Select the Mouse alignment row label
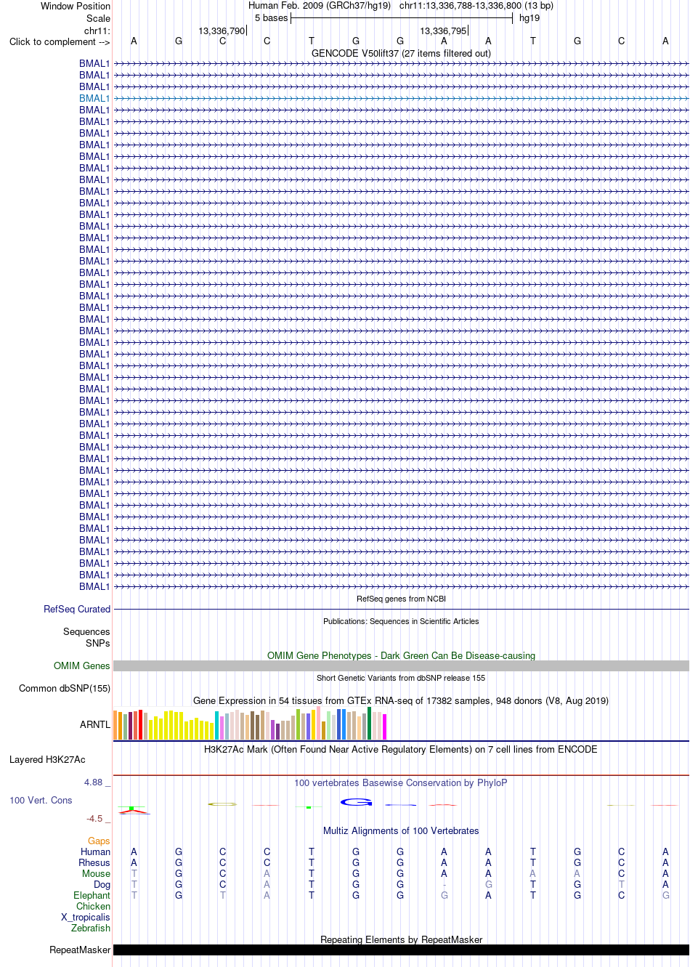The width and height of the screenshot is (690, 967). pos(96,873)
